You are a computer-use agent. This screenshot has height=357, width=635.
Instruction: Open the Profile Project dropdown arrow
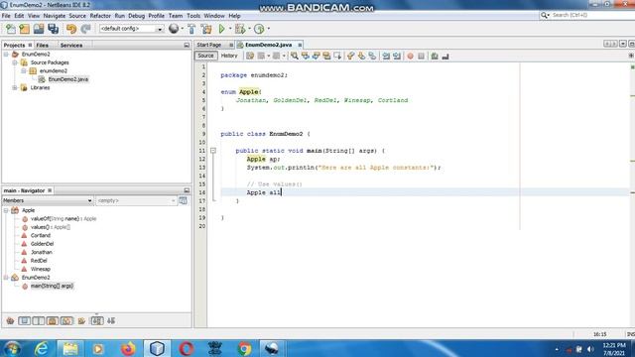pos(268,29)
